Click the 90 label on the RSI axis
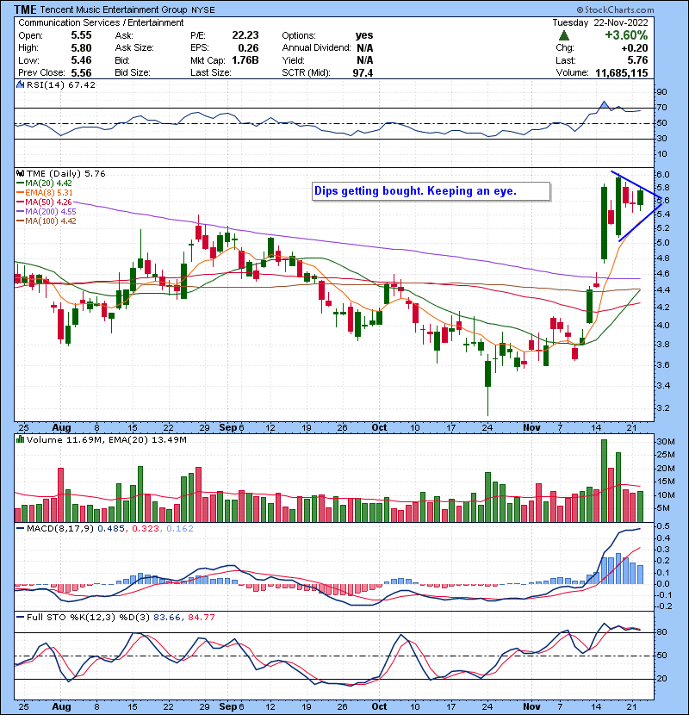689x715 pixels. [x=661, y=92]
